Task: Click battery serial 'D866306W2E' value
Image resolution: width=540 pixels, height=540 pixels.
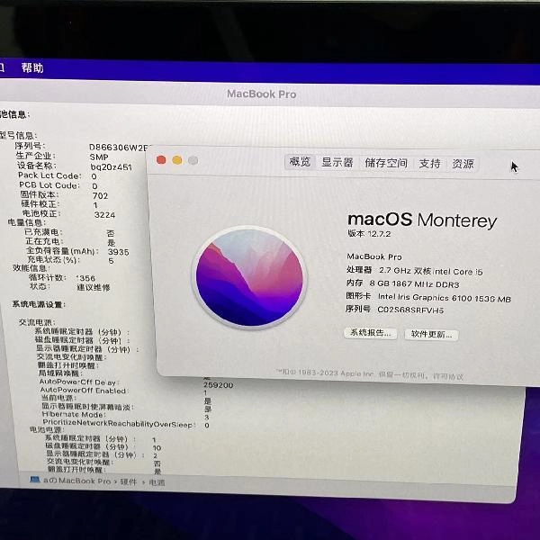Action: point(119,148)
